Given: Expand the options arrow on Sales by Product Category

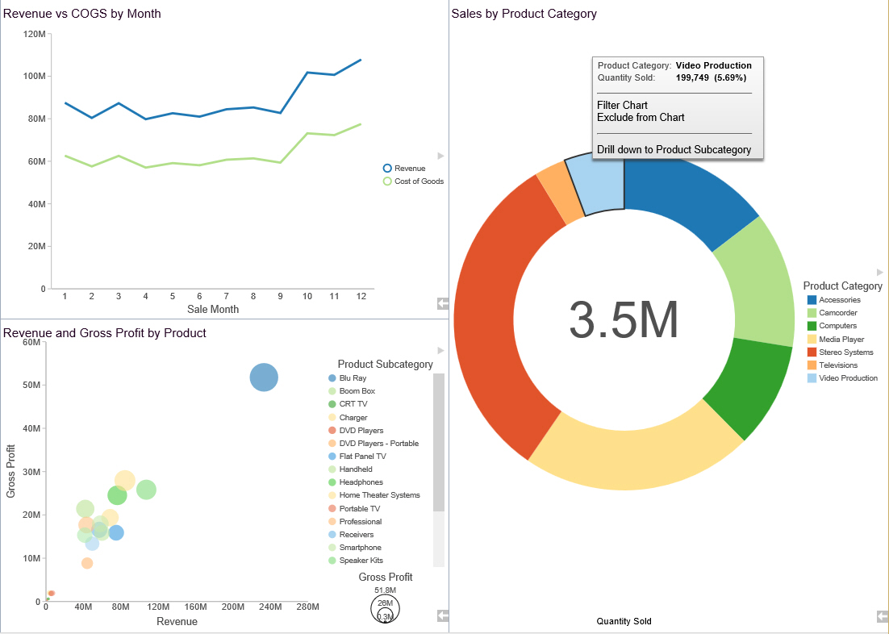Looking at the screenshot, I should pos(879,272).
